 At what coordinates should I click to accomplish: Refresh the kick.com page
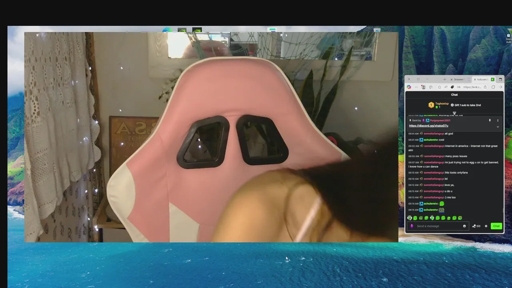click(493, 87)
